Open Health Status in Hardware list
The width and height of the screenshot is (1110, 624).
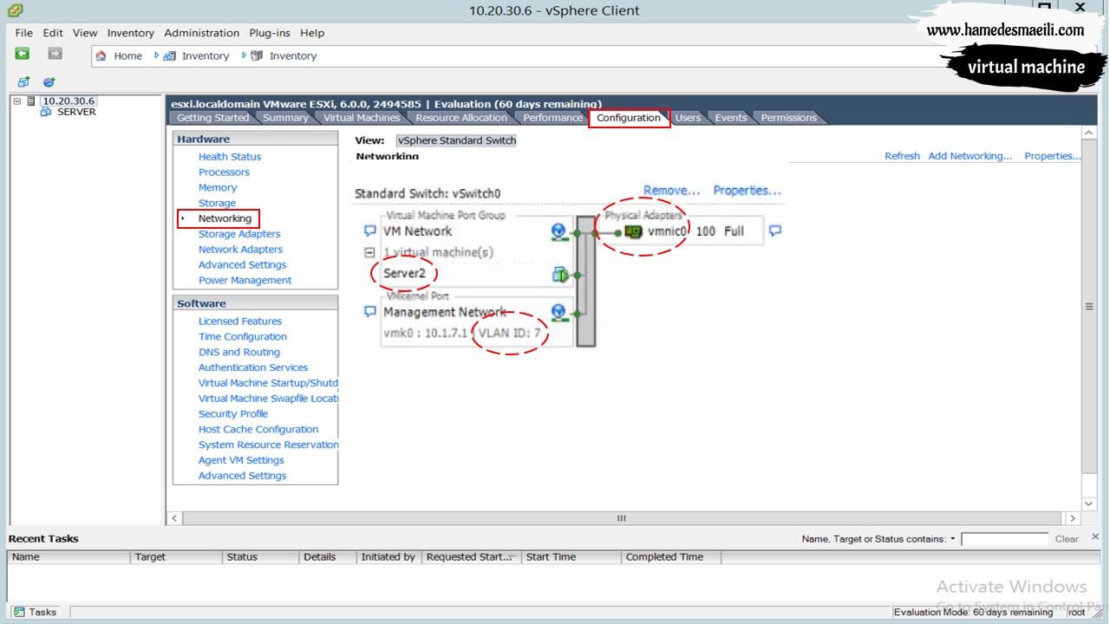click(230, 157)
